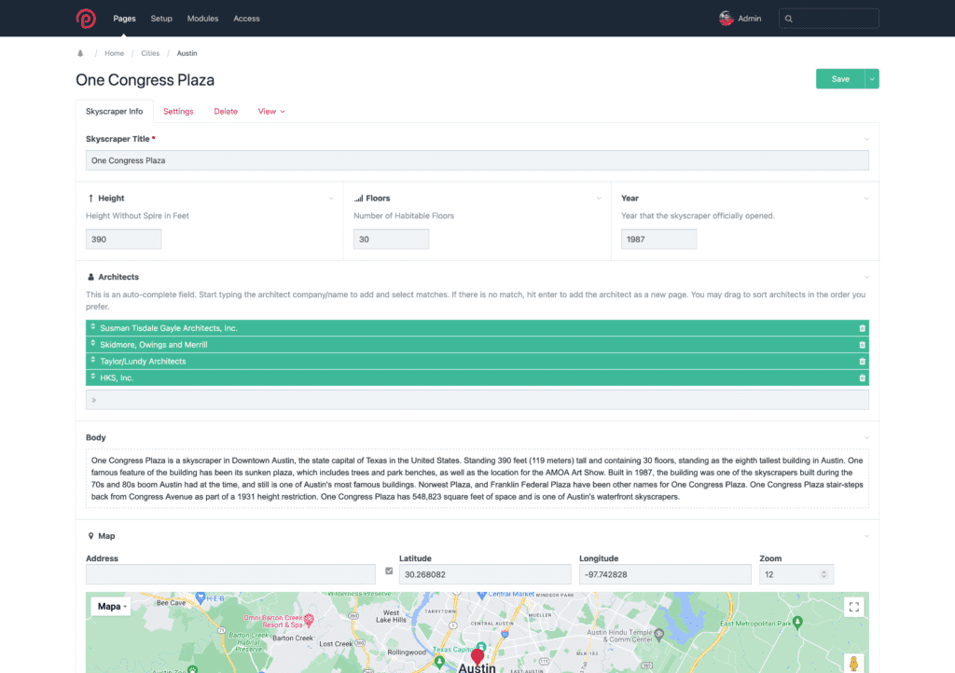Toggle fullscreen view on the map

[x=854, y=607]
